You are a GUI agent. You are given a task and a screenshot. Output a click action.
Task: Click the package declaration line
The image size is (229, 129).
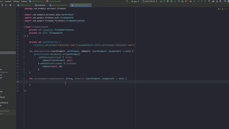(x=45, y=9)
